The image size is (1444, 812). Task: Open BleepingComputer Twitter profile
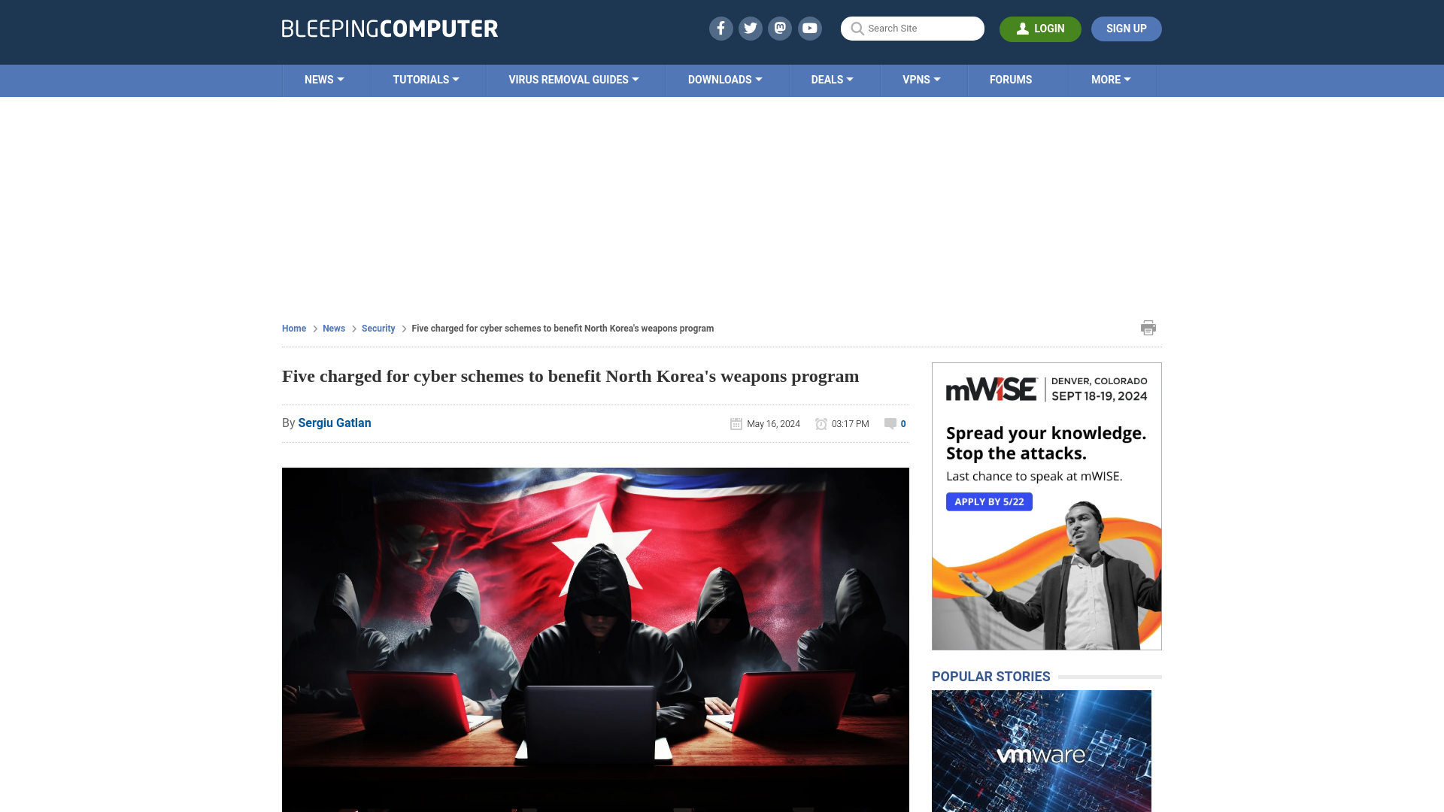751,28
